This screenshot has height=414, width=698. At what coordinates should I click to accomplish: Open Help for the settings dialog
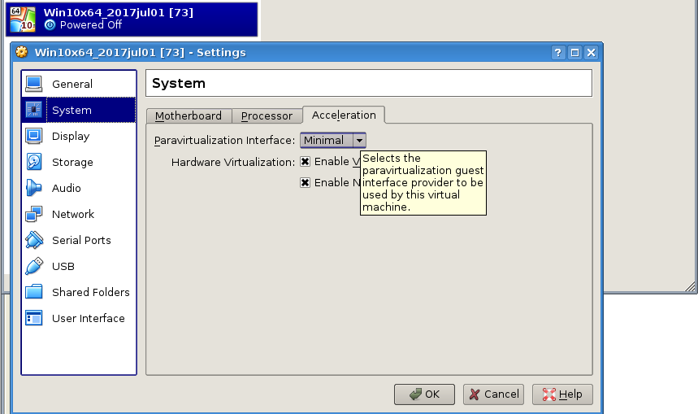(x=561, y=394)
